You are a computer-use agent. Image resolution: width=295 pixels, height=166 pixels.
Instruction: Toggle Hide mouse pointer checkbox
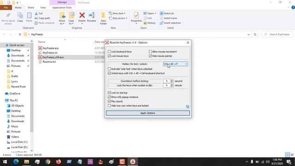(x=150, y=56)
